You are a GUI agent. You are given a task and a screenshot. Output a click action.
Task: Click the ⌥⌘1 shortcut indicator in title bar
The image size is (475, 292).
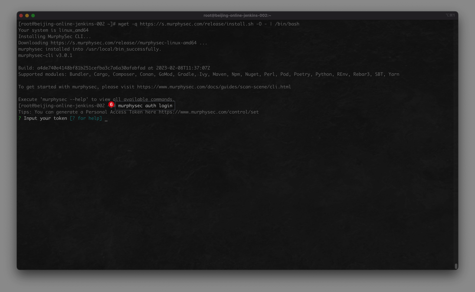coord(450,16)
